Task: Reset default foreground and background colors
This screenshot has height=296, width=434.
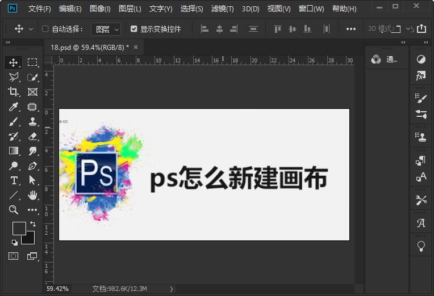Action: click(x=15, y=243)
